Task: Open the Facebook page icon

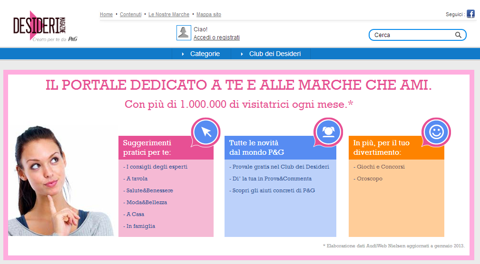Action: click(x=470, y=14)
